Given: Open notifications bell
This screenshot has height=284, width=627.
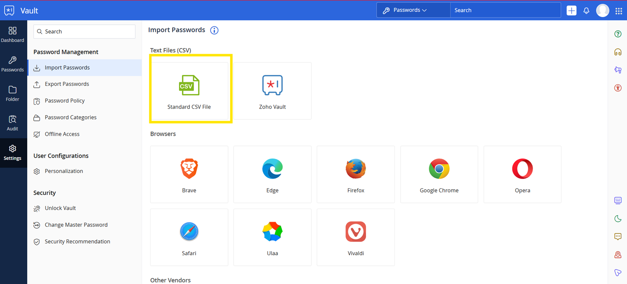Looking at the screenshot, I should [x=586, y=11].
